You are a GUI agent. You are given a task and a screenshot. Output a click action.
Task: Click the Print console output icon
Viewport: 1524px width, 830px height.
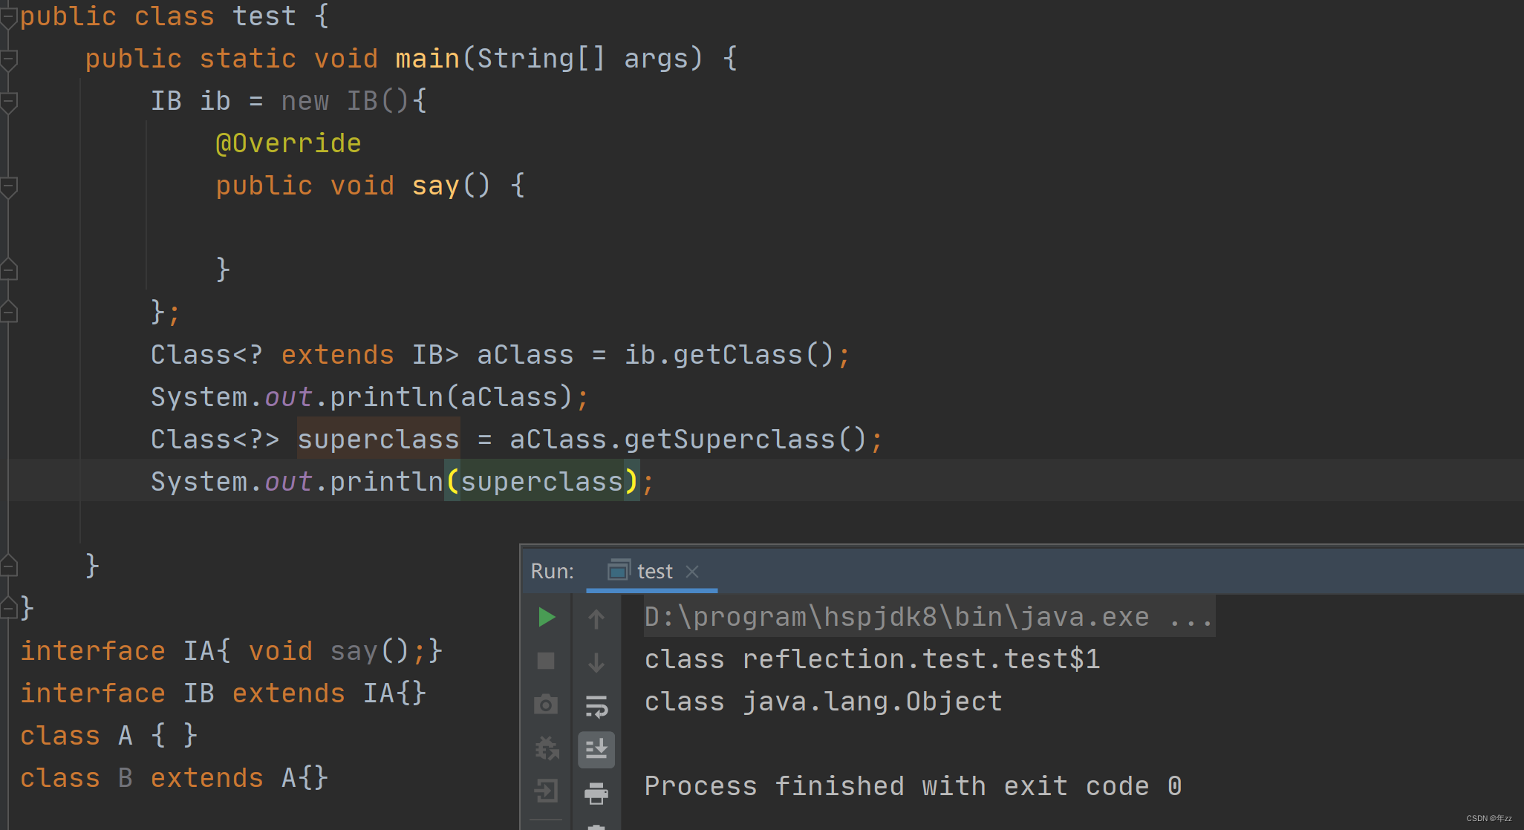pyautogui.click(x=596, y=793)
